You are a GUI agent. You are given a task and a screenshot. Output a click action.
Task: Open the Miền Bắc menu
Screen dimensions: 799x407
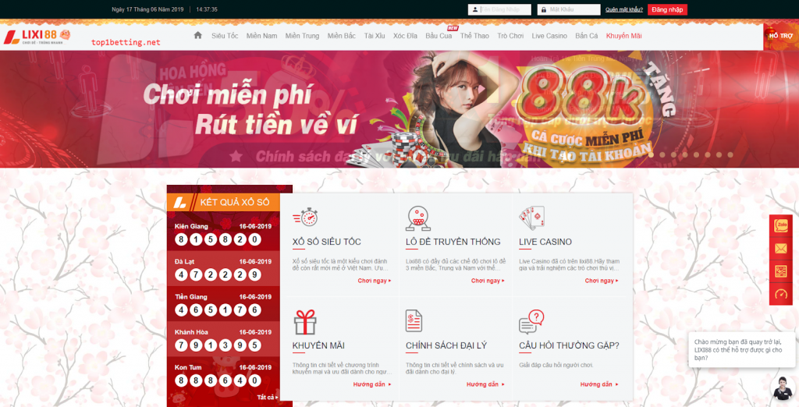[342, 36]
